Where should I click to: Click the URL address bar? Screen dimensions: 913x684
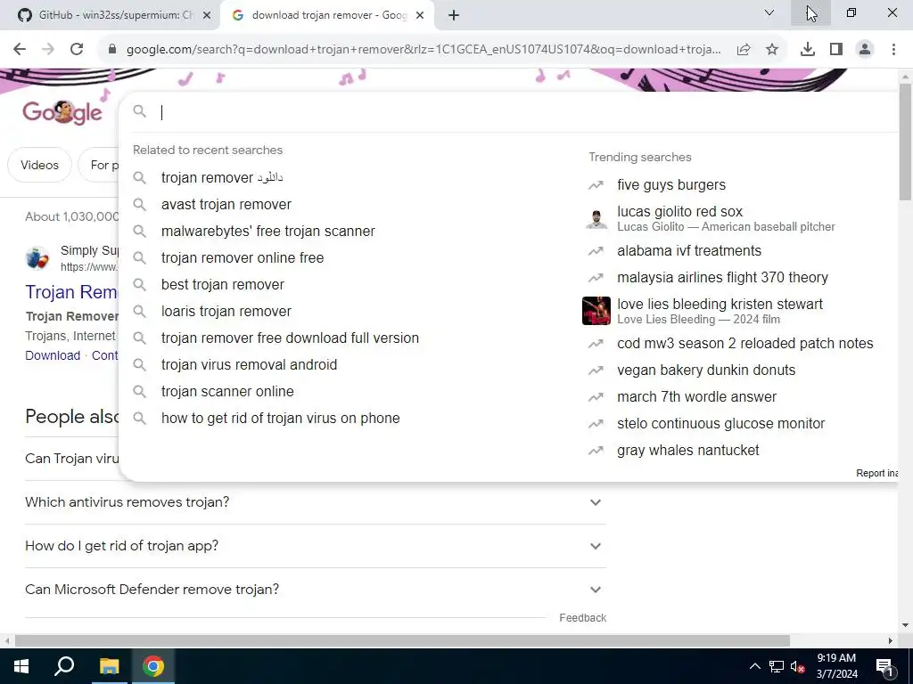(x=424, y=50)
